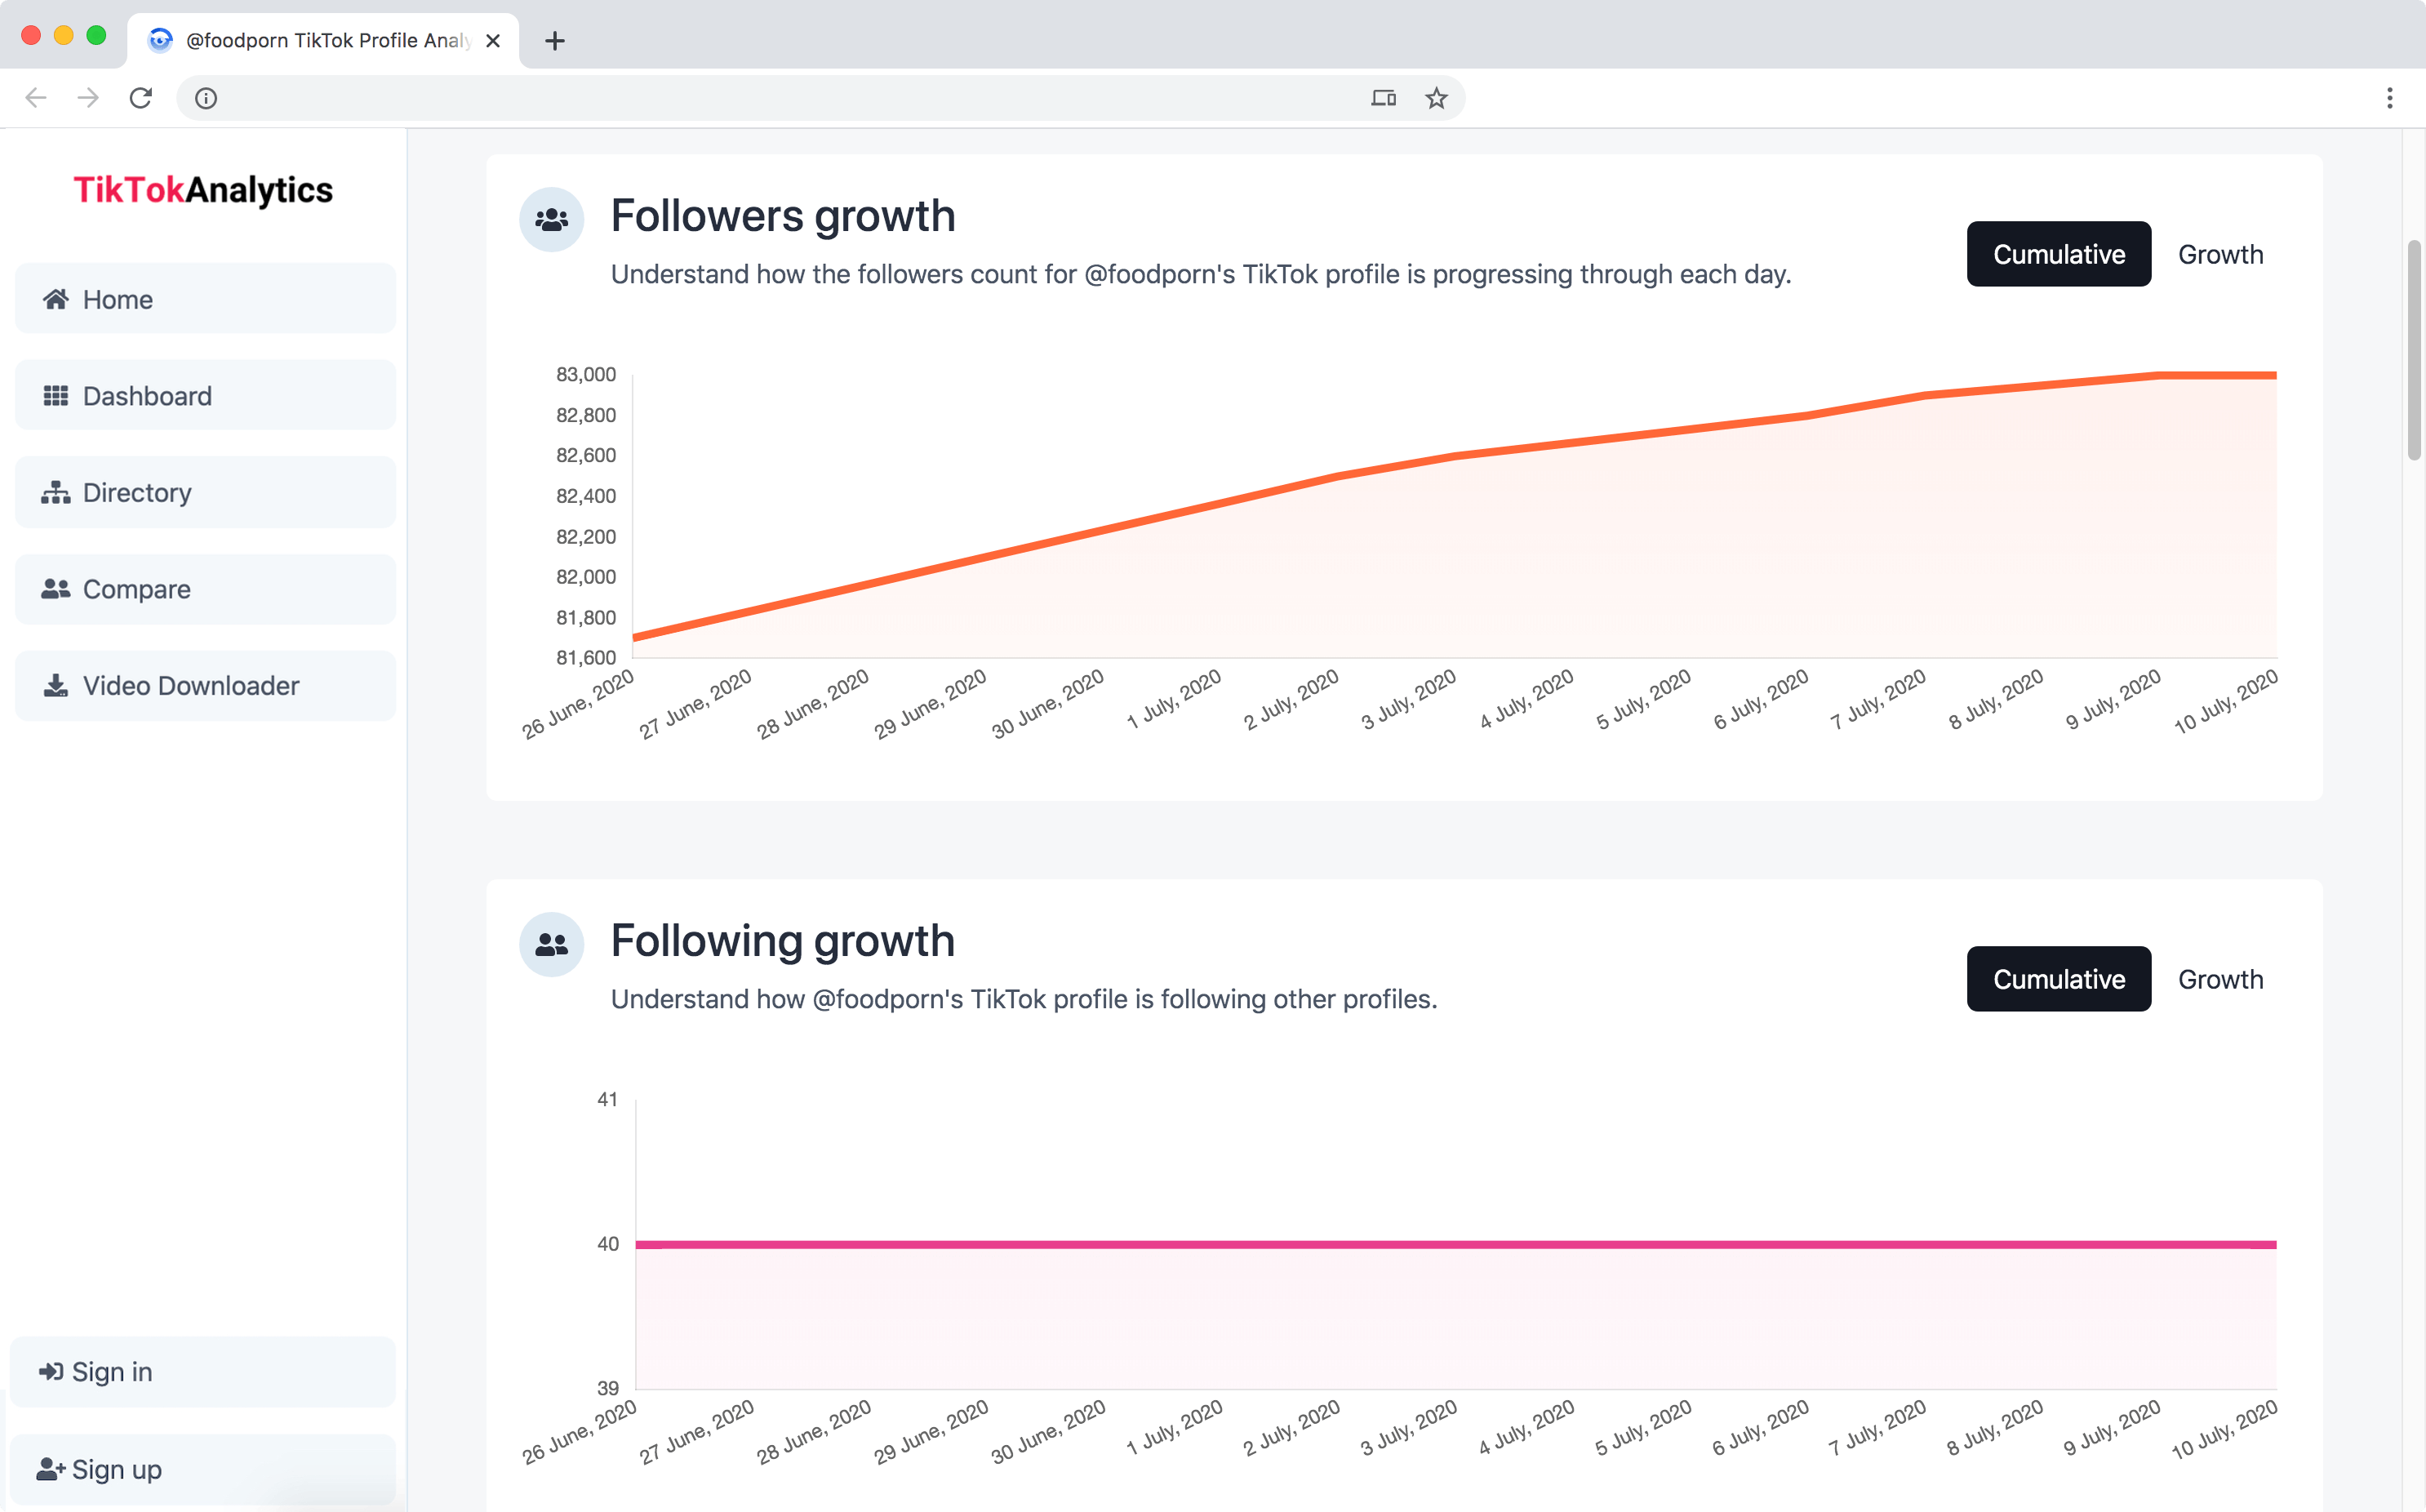Click the site info icon in address bar
Image resolution: width=2426 pixels, height=1512 pixels.
click(x=206, y=98)
